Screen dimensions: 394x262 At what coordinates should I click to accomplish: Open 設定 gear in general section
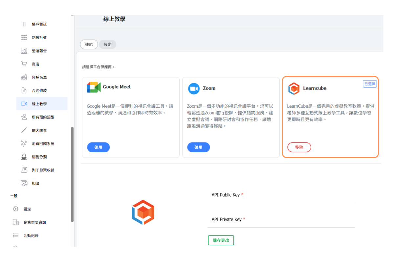pos(15,209)
